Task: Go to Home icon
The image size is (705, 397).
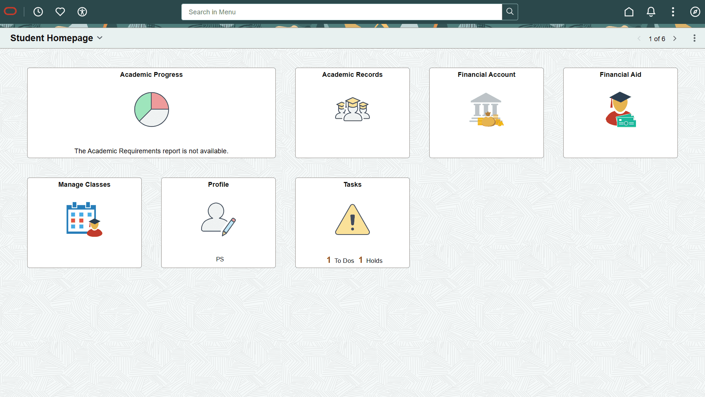Action: tap(629, 12)
